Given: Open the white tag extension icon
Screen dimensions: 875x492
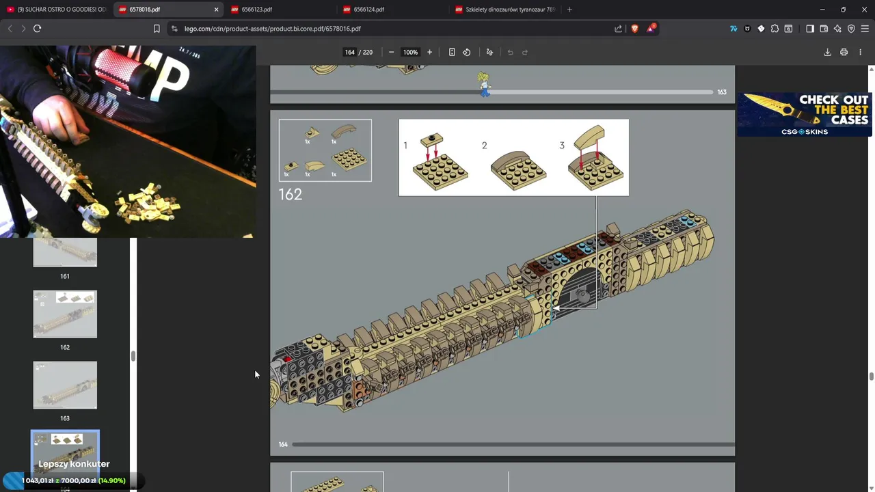Looking at the screenshot, I should [x=761, y=29].
